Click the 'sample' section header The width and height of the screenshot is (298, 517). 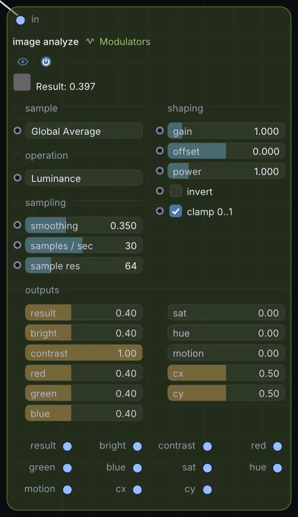click(41, 108)
